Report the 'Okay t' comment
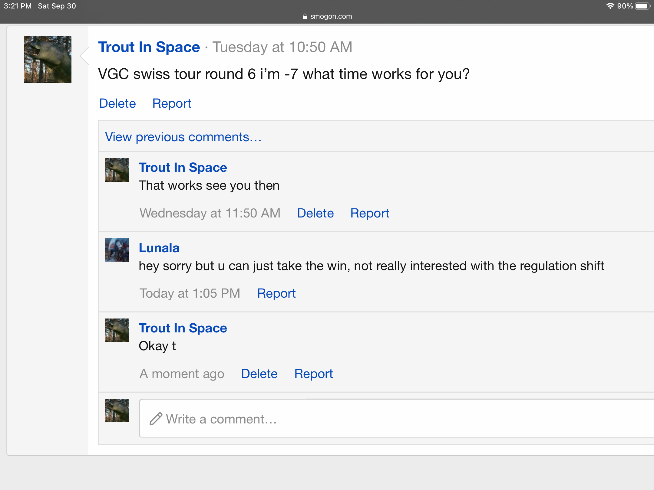This screenshot has width=654, height=490. 313,374
